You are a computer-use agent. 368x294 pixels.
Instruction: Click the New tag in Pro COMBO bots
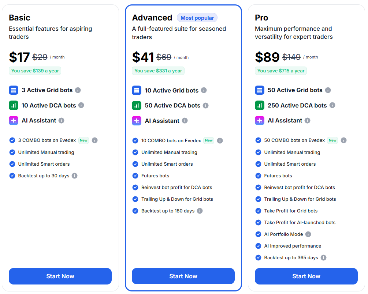(332, 140)
